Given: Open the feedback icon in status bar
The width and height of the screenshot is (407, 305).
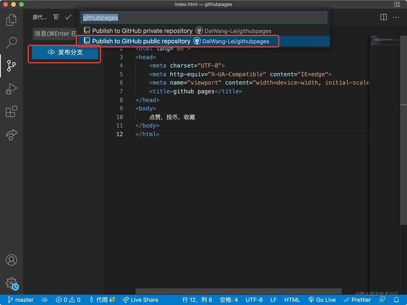Looking at the screenshot, I should click(382, 300).
